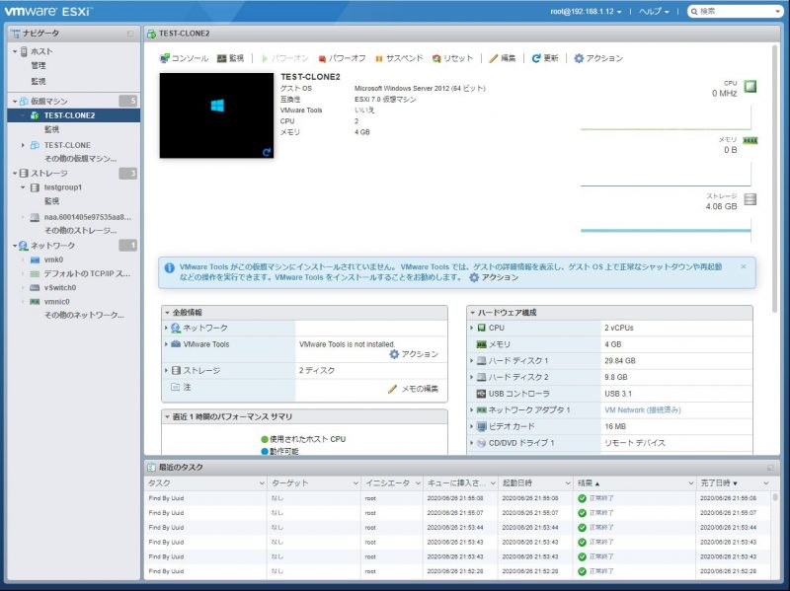
Task: Open その他のネットワーク... in navigator
Action: point(84,315)
